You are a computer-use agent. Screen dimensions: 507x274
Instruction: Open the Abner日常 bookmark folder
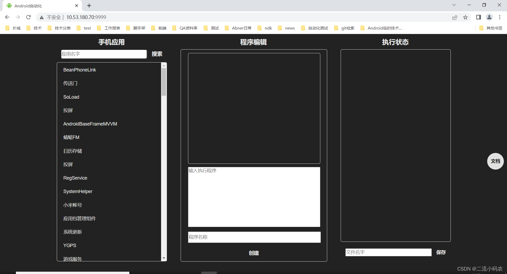tap(238, 28)
